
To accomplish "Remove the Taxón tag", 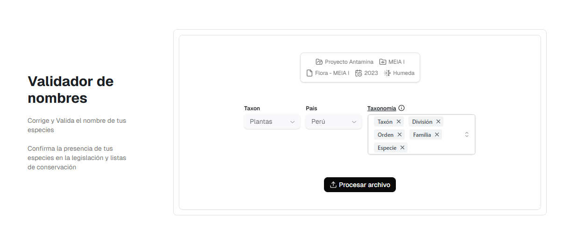I will 399,121.
